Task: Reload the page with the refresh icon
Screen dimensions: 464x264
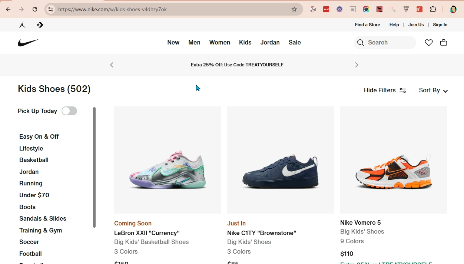Action: click(x=35, y=9)
